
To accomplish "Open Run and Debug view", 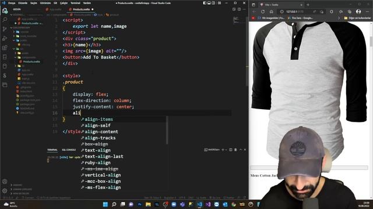I will (x=5, y=38).
